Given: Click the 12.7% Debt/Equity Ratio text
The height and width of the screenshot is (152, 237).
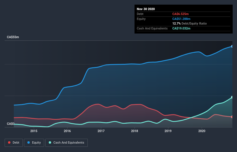Looking at the screenshot, I should coord(190,24).
